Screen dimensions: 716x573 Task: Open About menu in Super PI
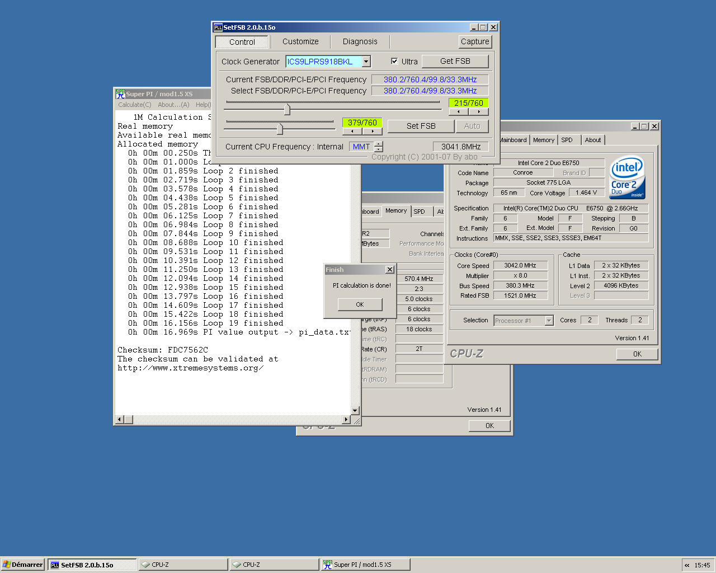tap(173, 105)
